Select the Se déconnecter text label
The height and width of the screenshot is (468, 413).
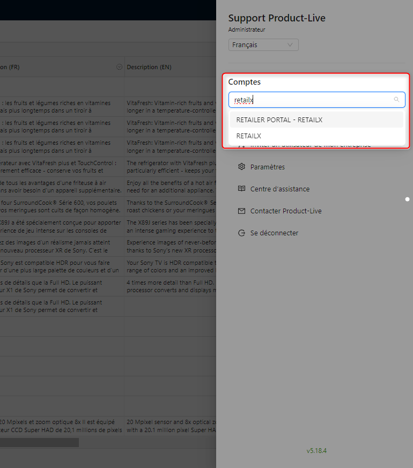coord(274,233)
